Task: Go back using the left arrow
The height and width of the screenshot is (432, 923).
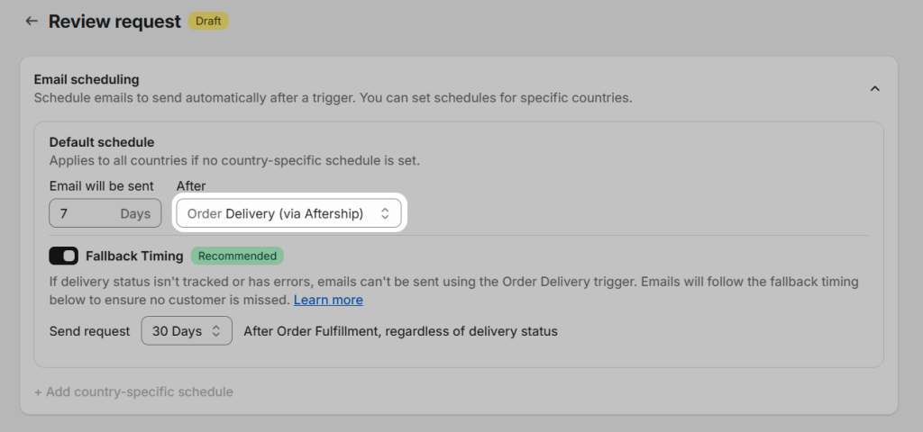Action: tap(32, 21)
